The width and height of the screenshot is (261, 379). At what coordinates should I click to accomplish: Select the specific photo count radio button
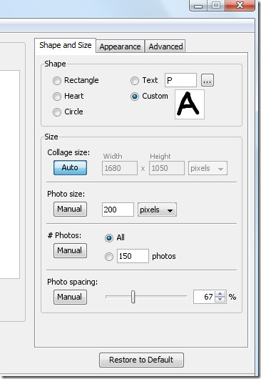coord(109,257)
